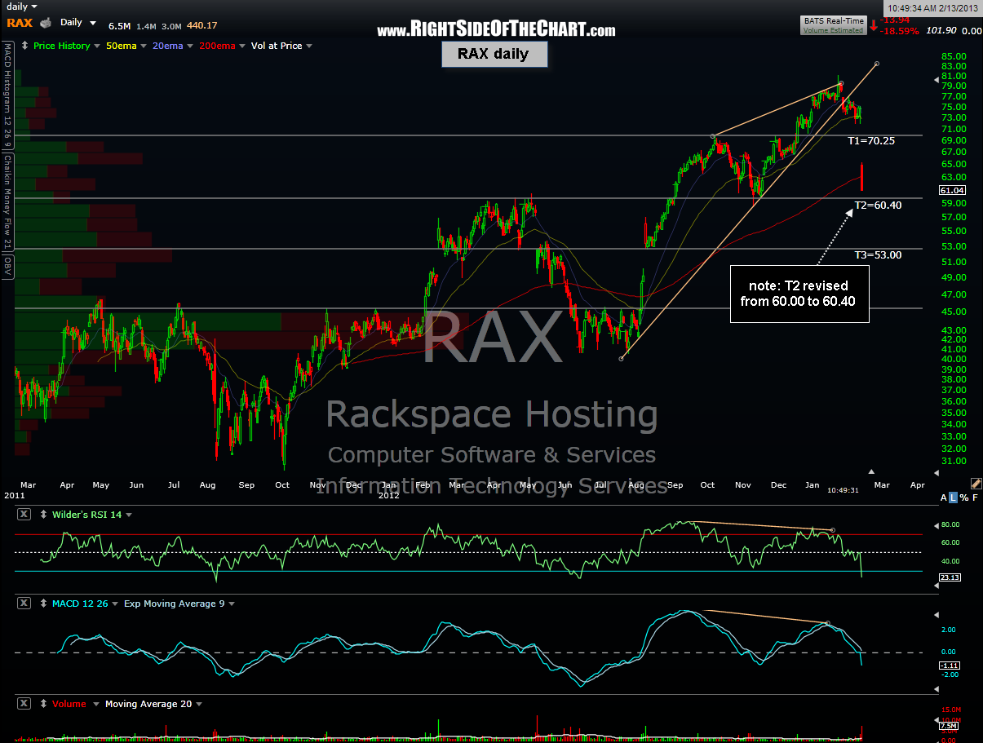The width and height of the screenshot is (983, 743).
Task: Click the reorder arrows beside Price History
Action: tap(25, 46)
